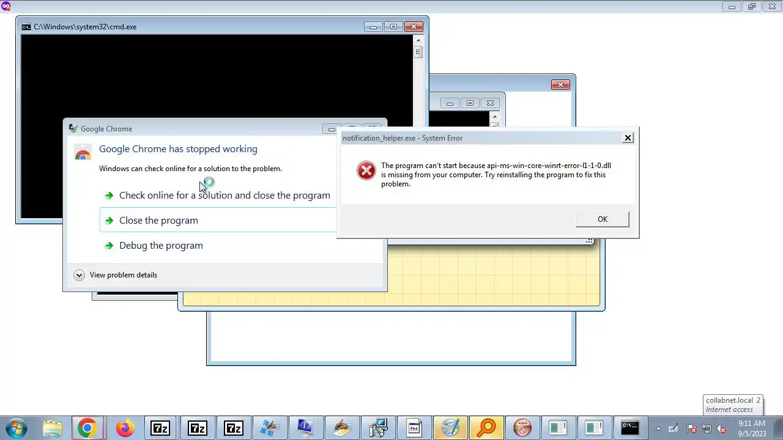Minimize the outer remote session window
The image size is (783, 440).
click(x=731, y=7)
